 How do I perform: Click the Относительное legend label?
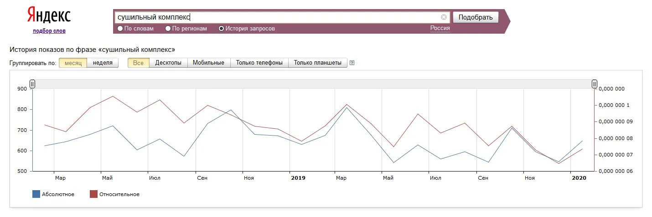click(x=119, y=194)
